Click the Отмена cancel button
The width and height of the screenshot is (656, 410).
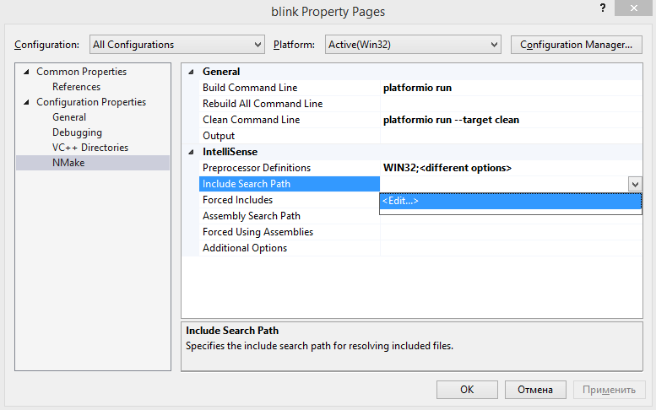[535, 390]
